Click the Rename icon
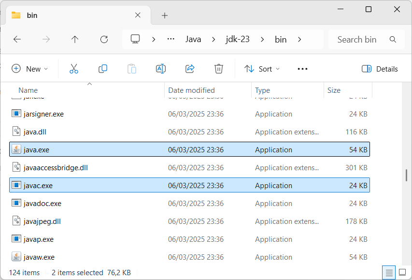 (x=160, y=69)
